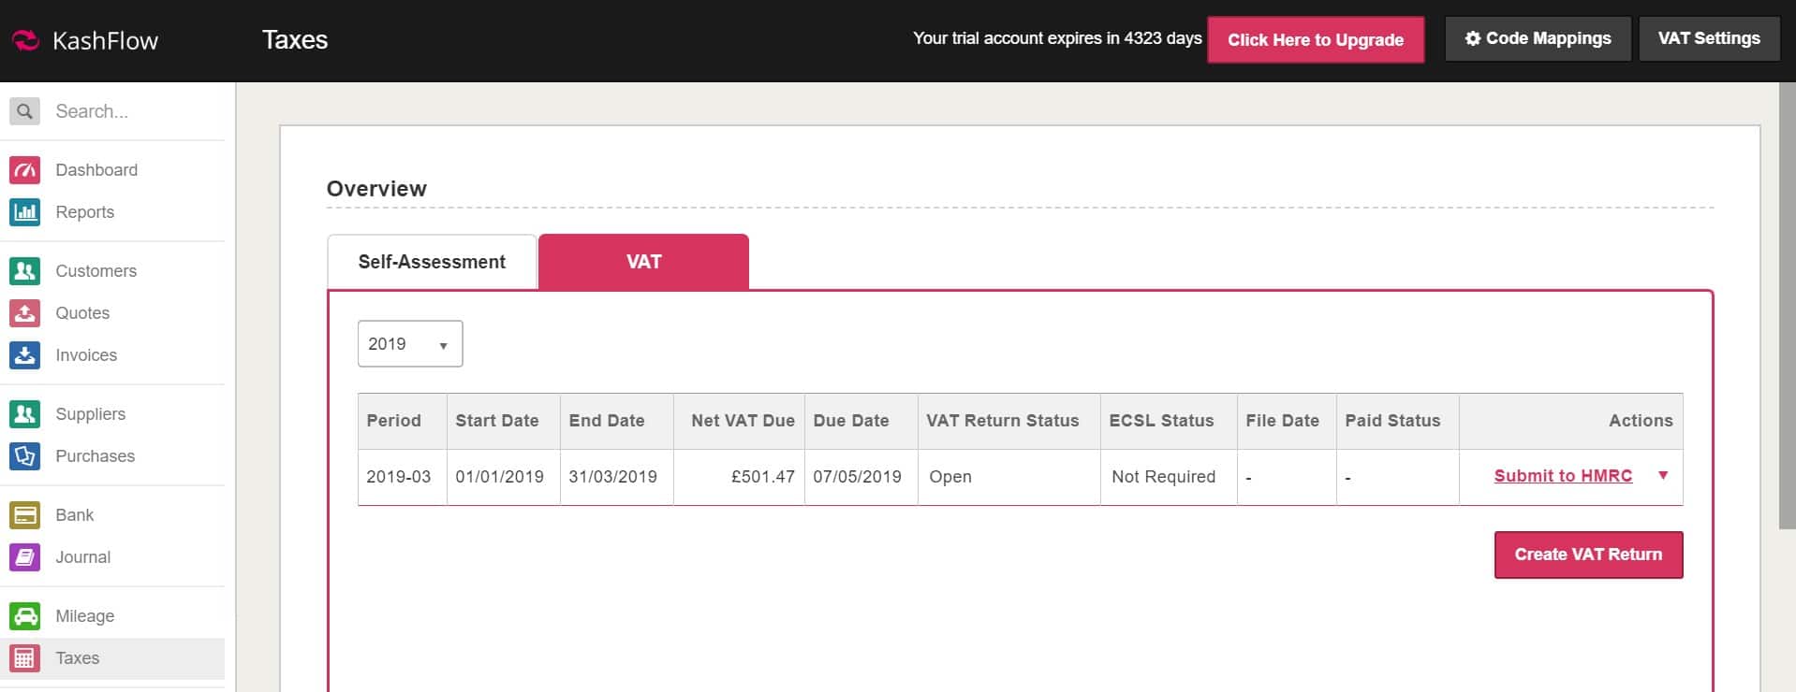Click the Suppliers icon in sidebar
The image size is (1796, 692).
(x=25, y=414)
